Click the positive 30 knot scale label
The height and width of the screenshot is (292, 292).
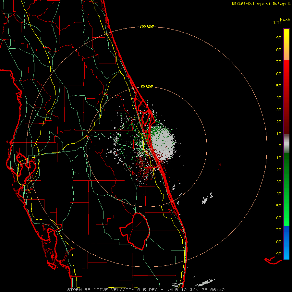[x=279, y=110]
